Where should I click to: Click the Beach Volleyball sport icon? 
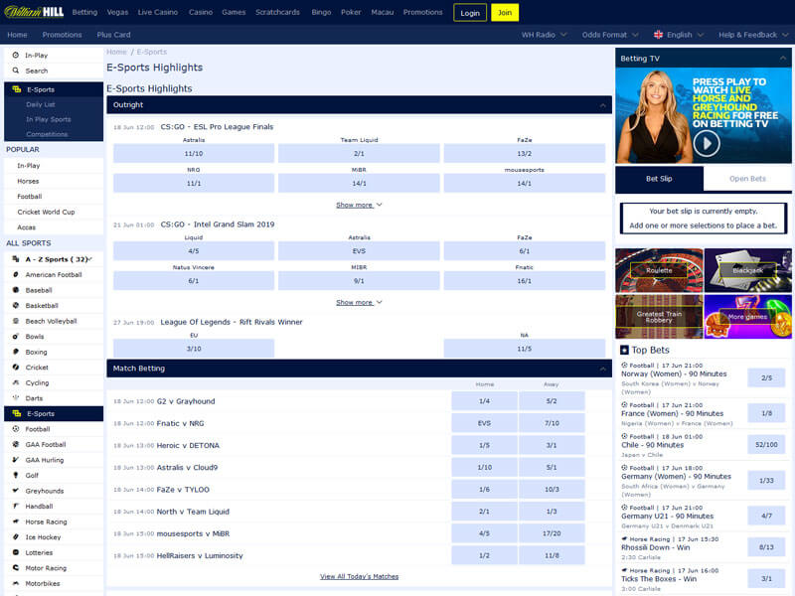(16, 321)
